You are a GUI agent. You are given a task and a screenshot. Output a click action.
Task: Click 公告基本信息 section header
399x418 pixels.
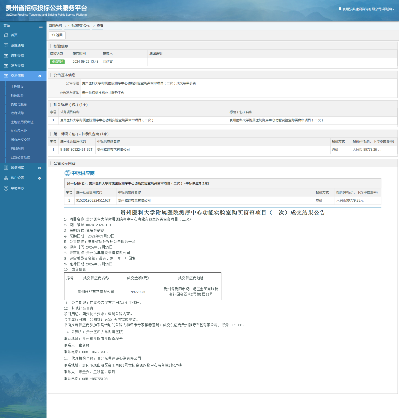coord(65,75)
